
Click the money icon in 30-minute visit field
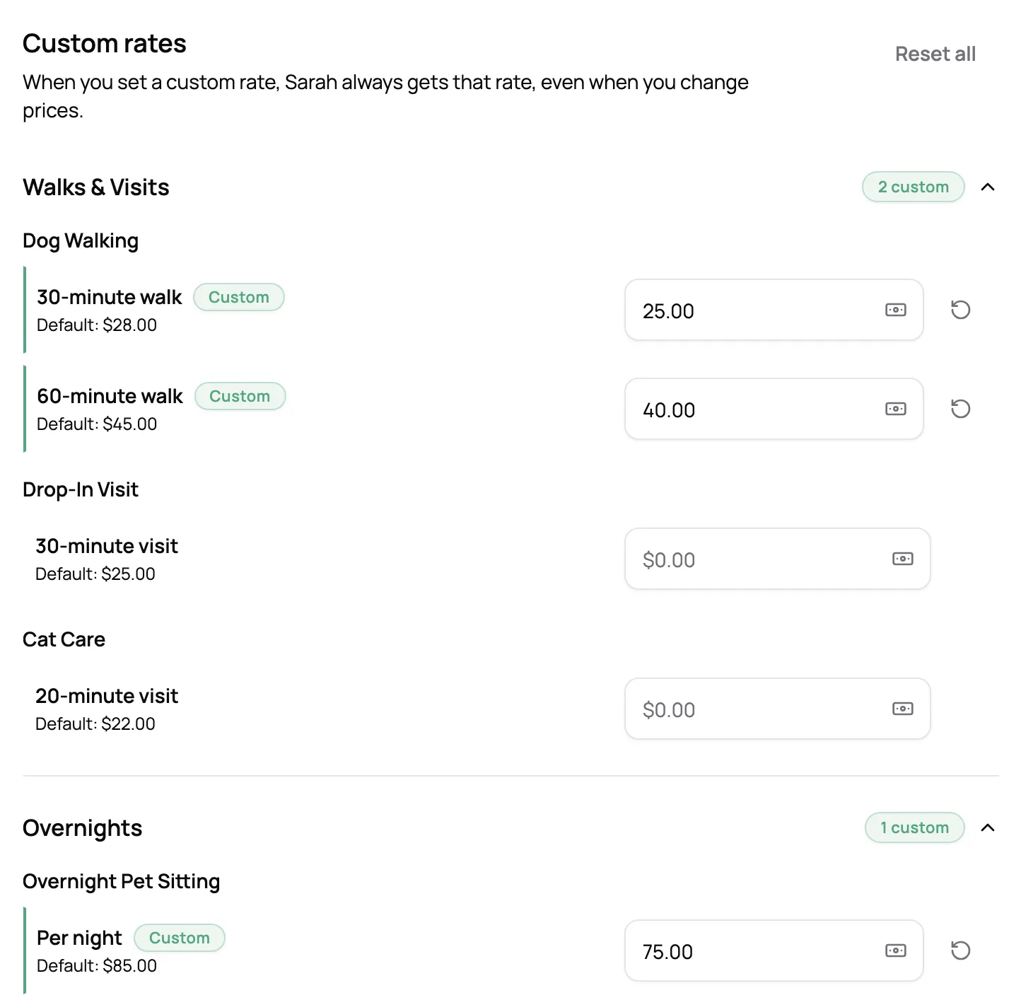click(903, 559)
